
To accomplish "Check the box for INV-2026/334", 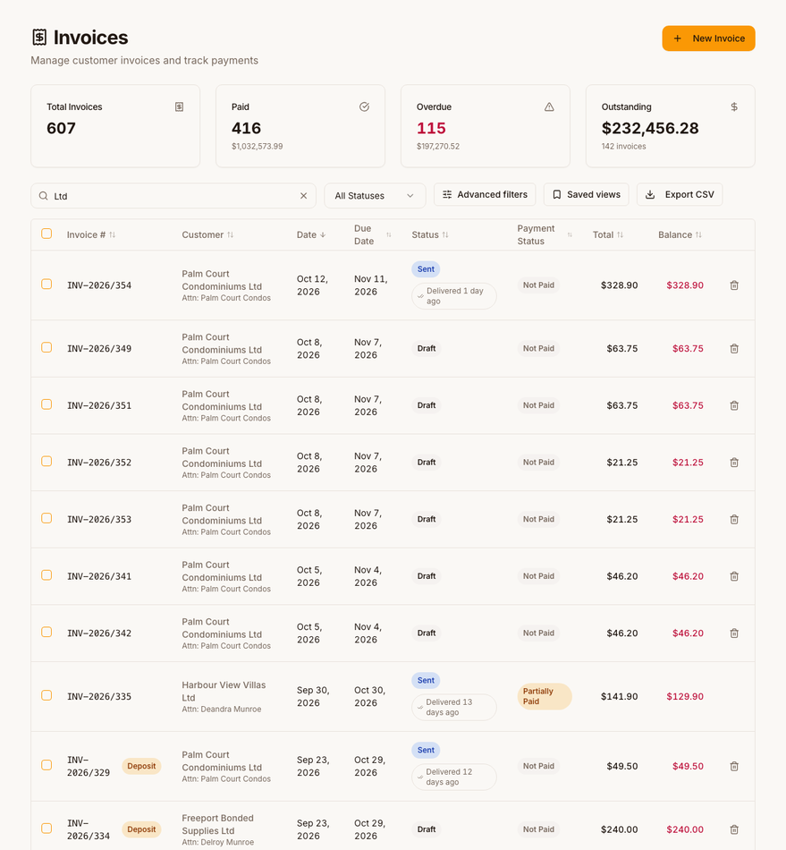I will click(46, 829).
